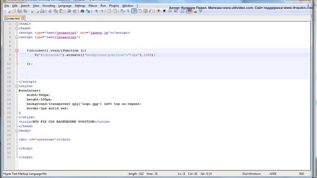The width and height of the screenshot is (317, 178).
Task: Stop macro recording with the black square
Action: (164, 11)
